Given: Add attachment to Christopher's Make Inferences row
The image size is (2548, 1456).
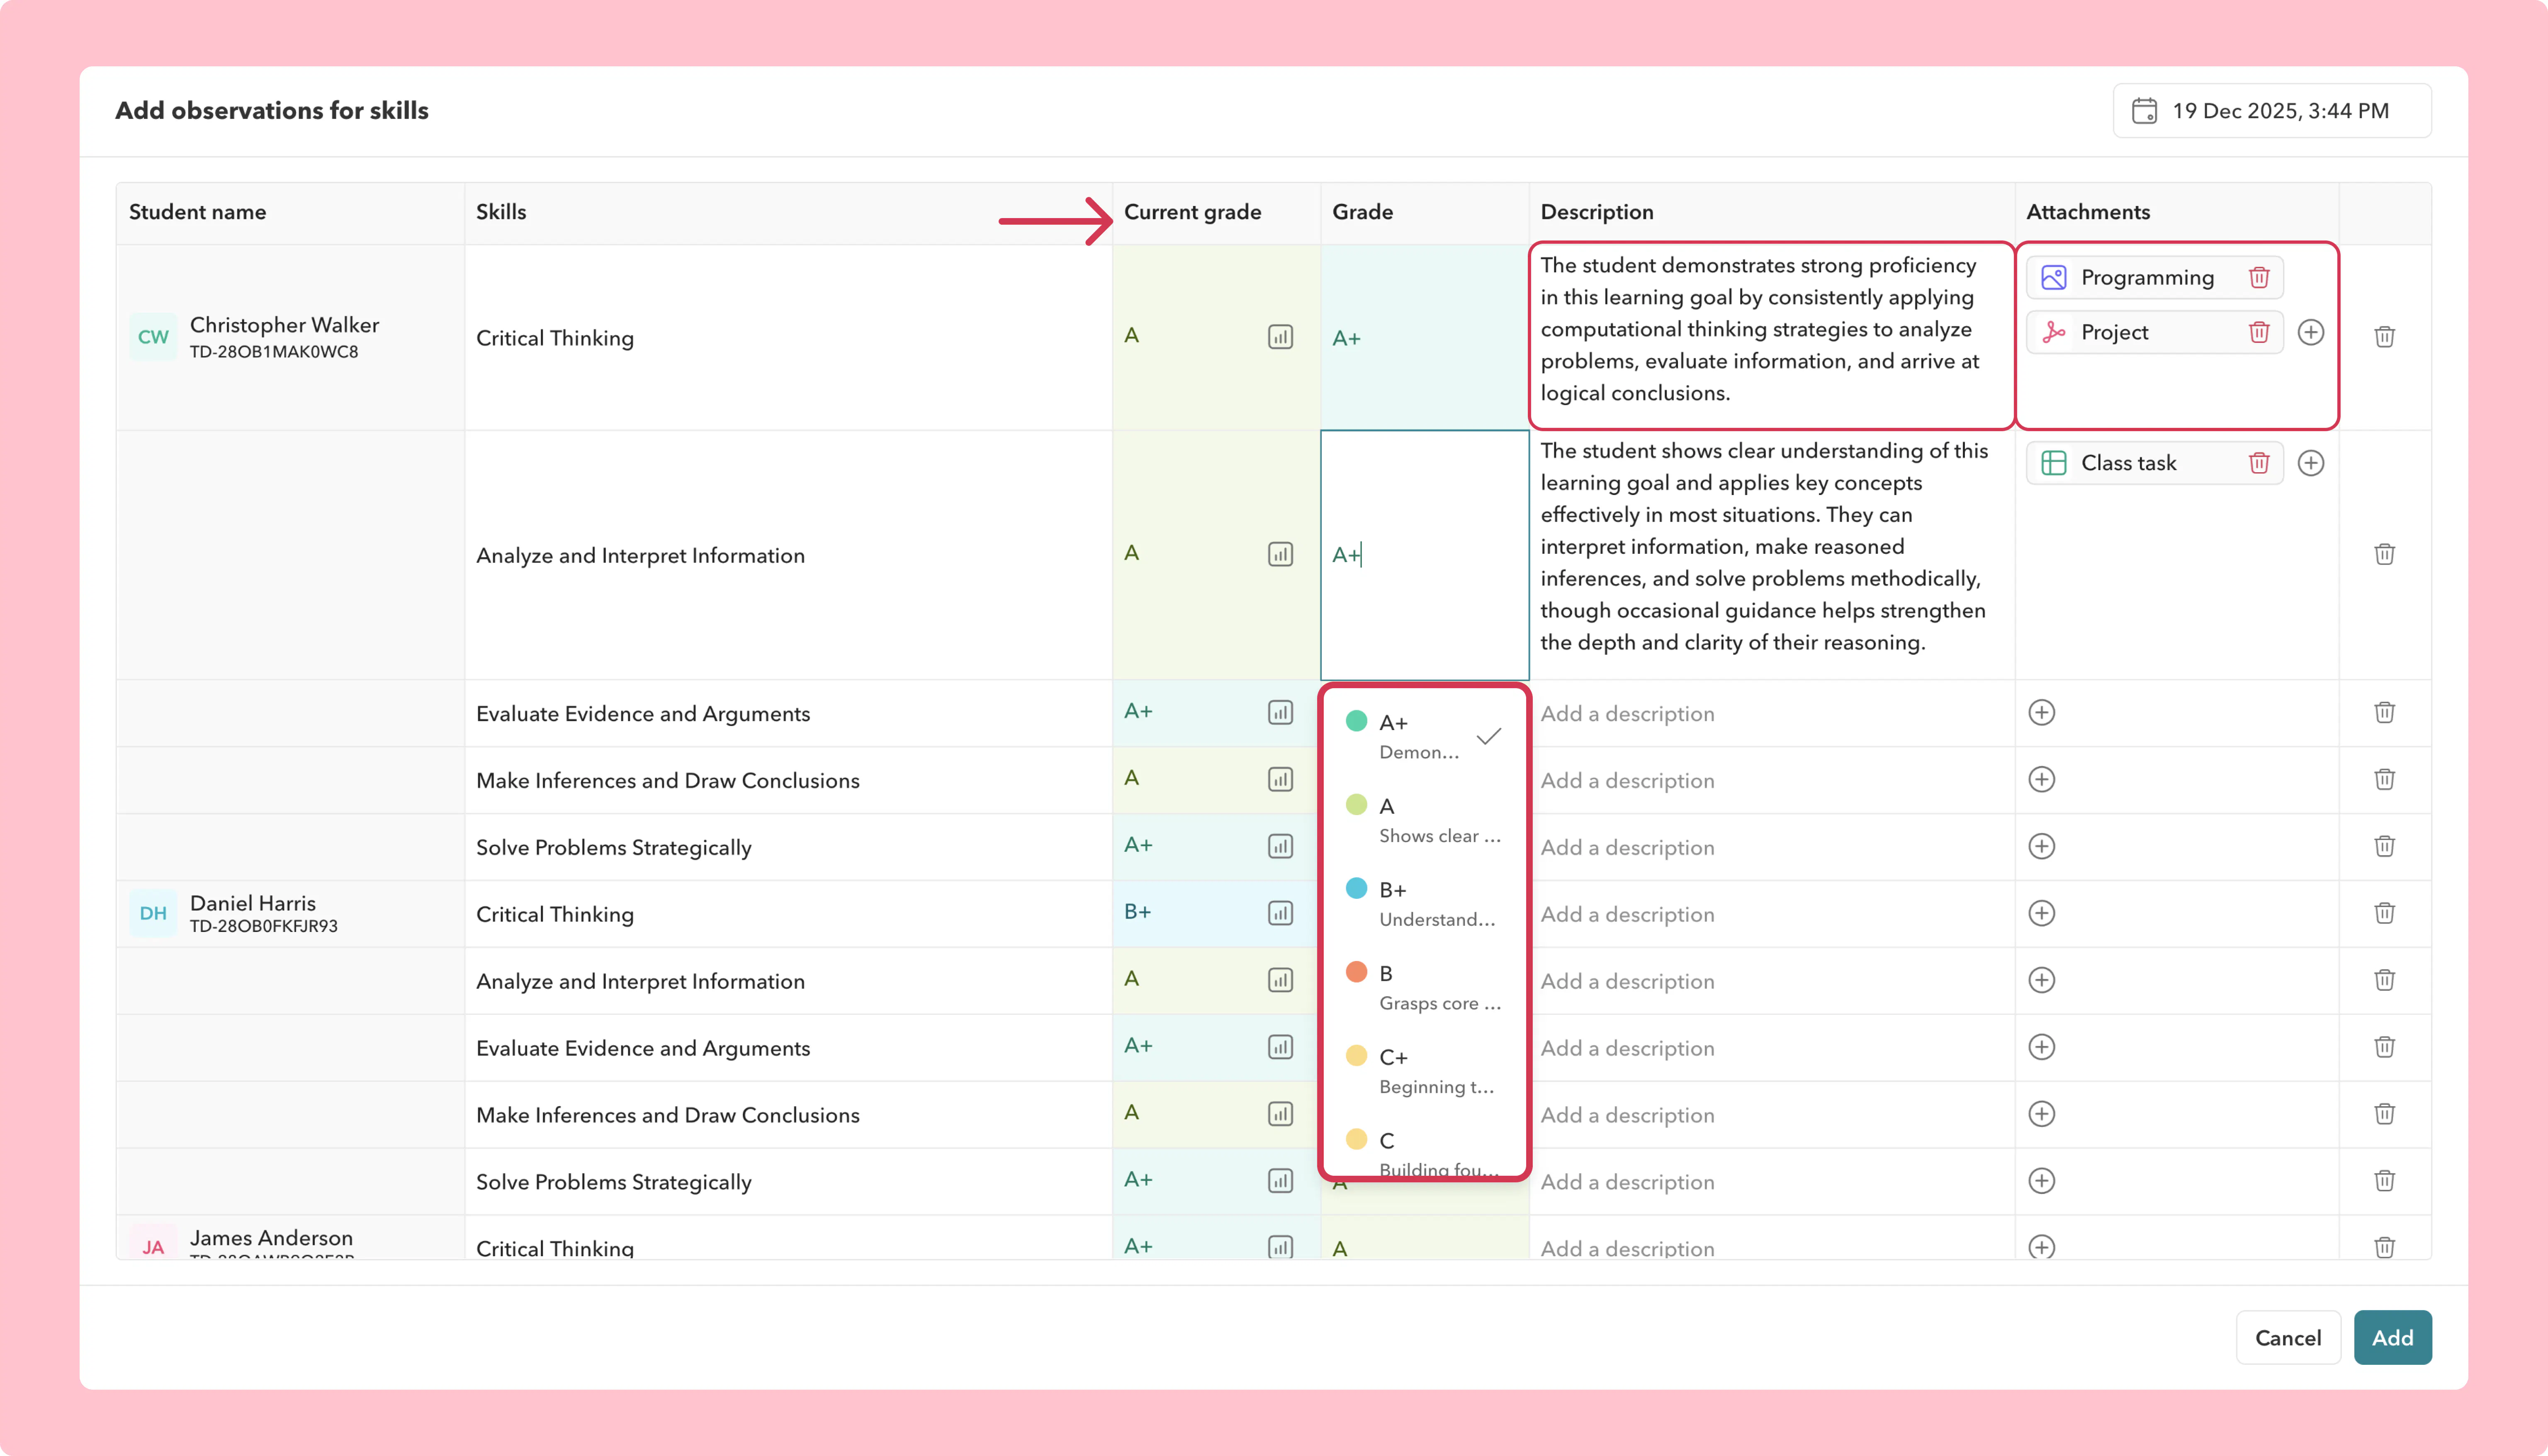Looking at the screenshot, I should click(2042, 779).
